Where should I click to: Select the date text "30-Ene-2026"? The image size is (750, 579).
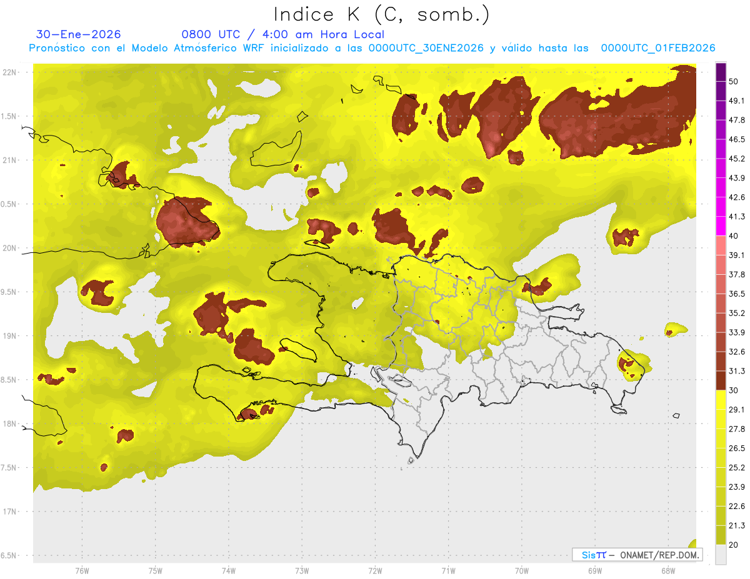pyautogui.click(x=78, y=34)
